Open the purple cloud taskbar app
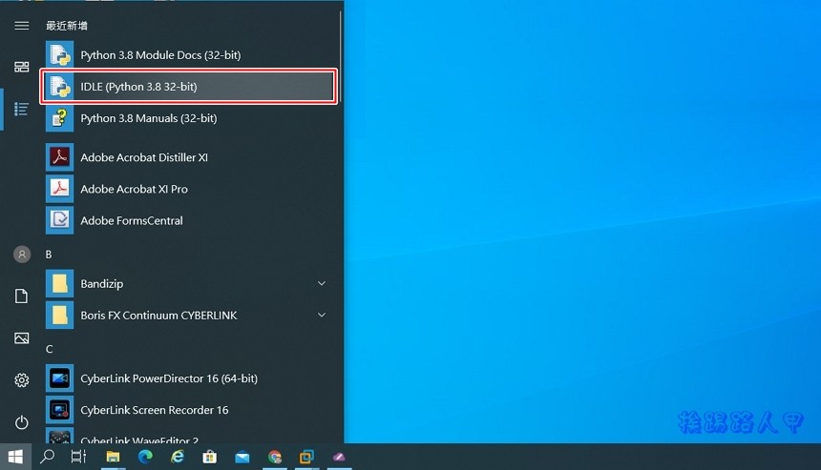 point(339,457)
